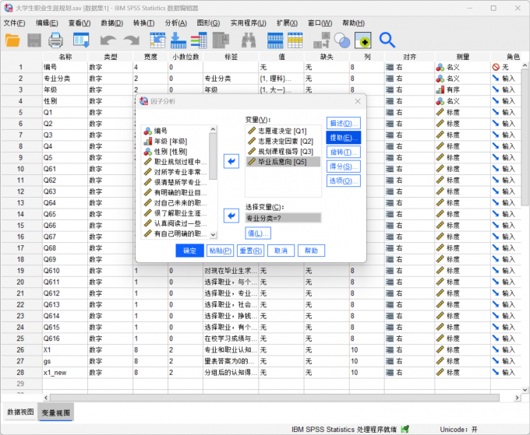The image size is (530, 435).
Task: Click the 重置(R) button
Action: click(250, 251)
